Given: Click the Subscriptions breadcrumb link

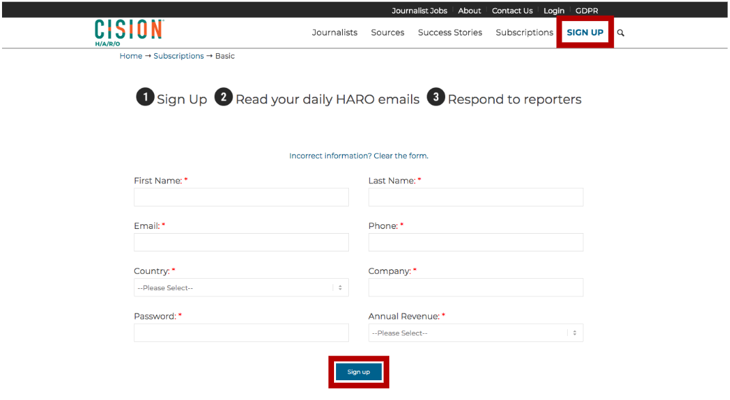Looking at the screenshot, I should pos(179,56).
